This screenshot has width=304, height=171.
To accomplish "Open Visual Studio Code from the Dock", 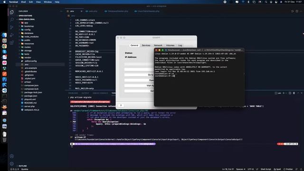I will tap(4, 91).
